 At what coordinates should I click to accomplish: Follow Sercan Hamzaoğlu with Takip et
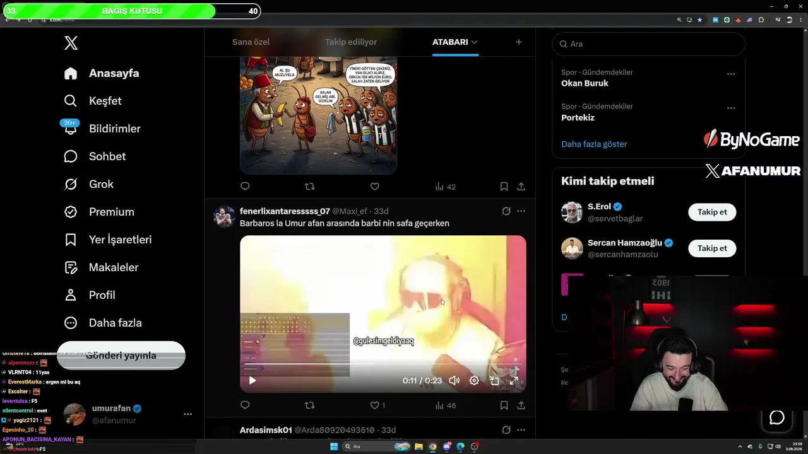tap(712, 248)
